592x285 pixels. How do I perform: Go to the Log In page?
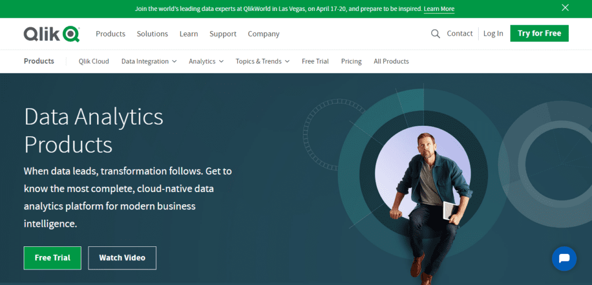coord(493,33)
